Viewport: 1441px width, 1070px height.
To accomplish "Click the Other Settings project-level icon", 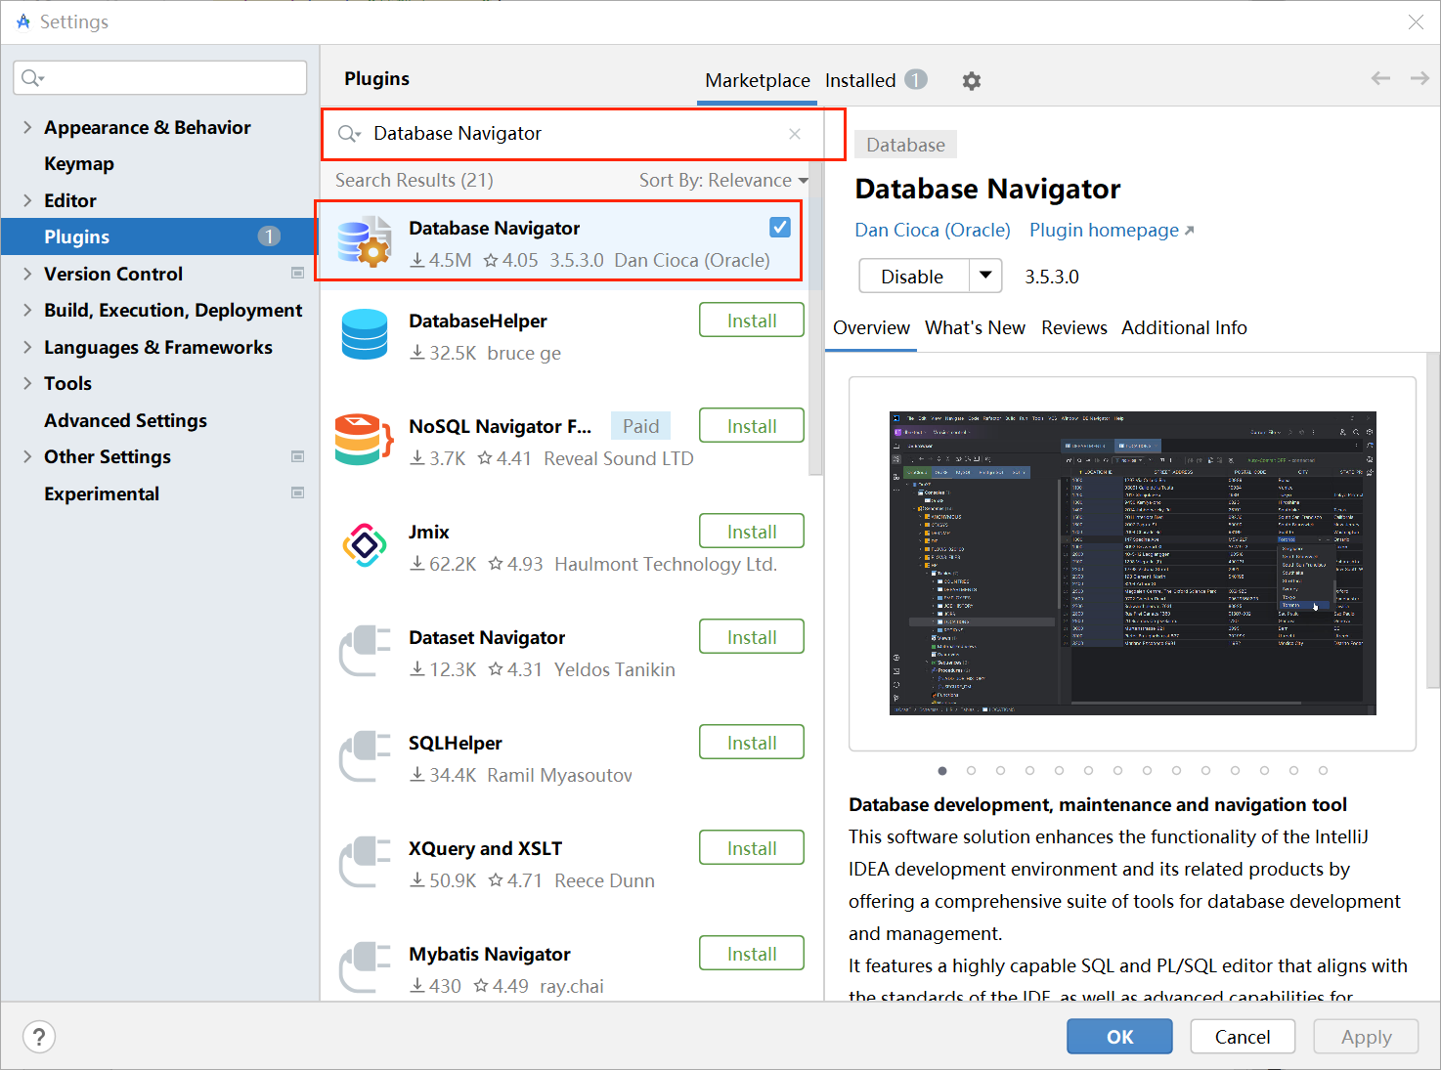I will point(298,456).
